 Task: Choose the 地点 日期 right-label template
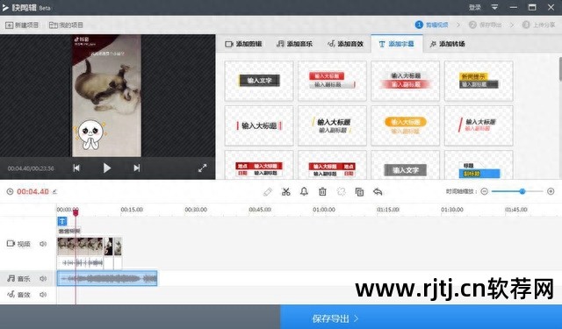pyautogui.click(x=332, y=165)
